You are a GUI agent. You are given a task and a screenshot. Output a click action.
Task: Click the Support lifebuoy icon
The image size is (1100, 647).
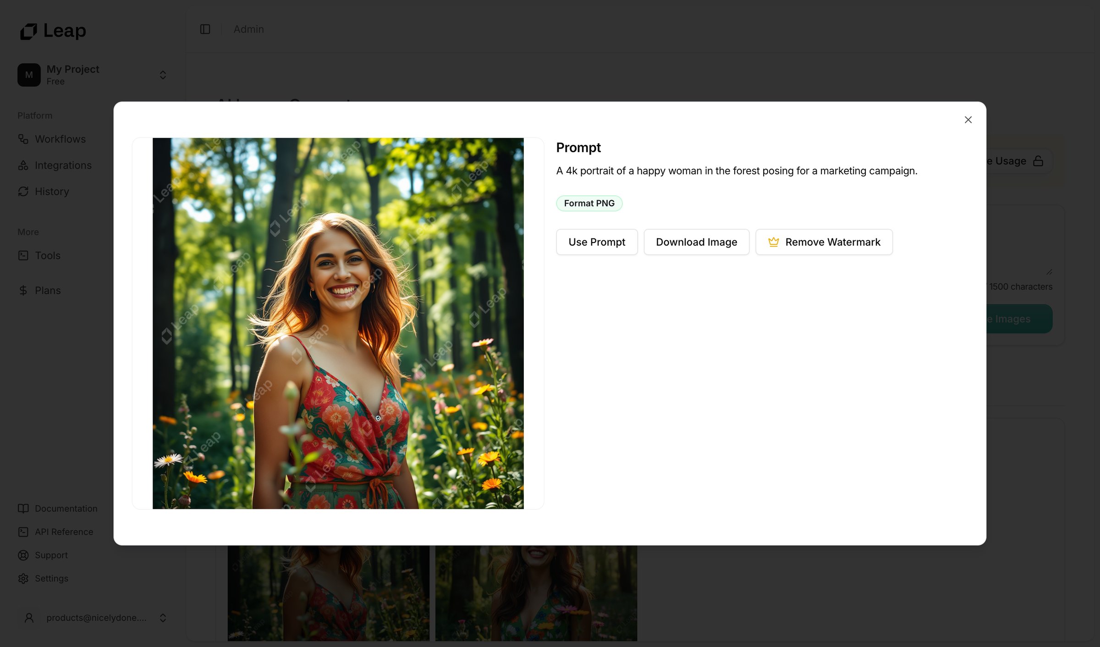[23, 555]
